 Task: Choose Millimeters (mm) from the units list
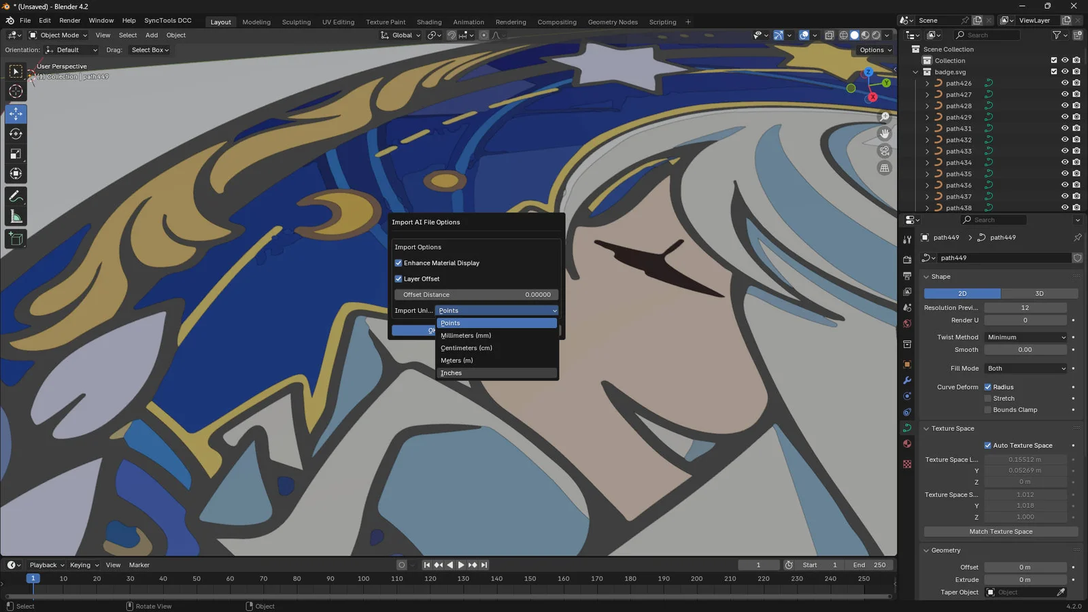coord(466,335)
